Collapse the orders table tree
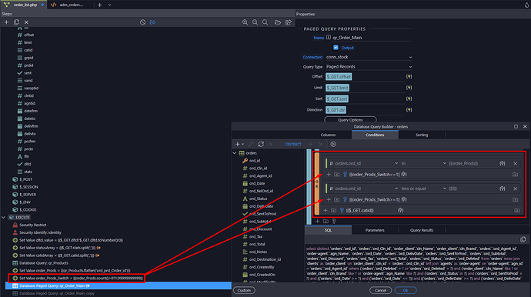The image size is (531, 297). tap(235, 153)
